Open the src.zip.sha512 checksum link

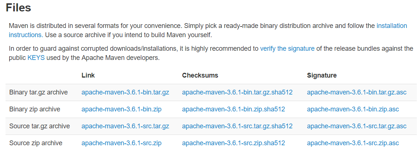[233, 143]
